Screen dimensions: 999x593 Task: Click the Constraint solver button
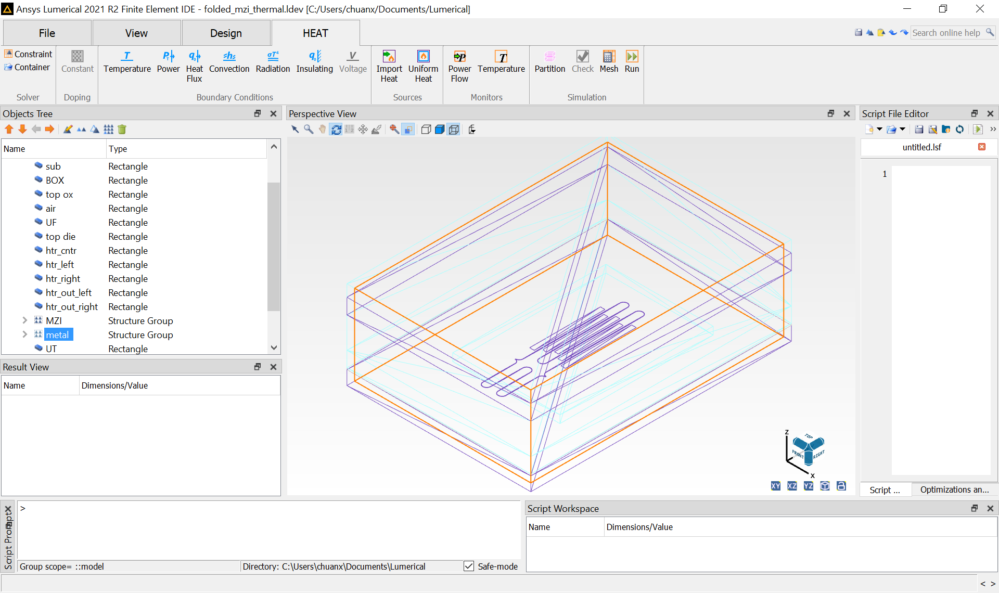[29, 54]
